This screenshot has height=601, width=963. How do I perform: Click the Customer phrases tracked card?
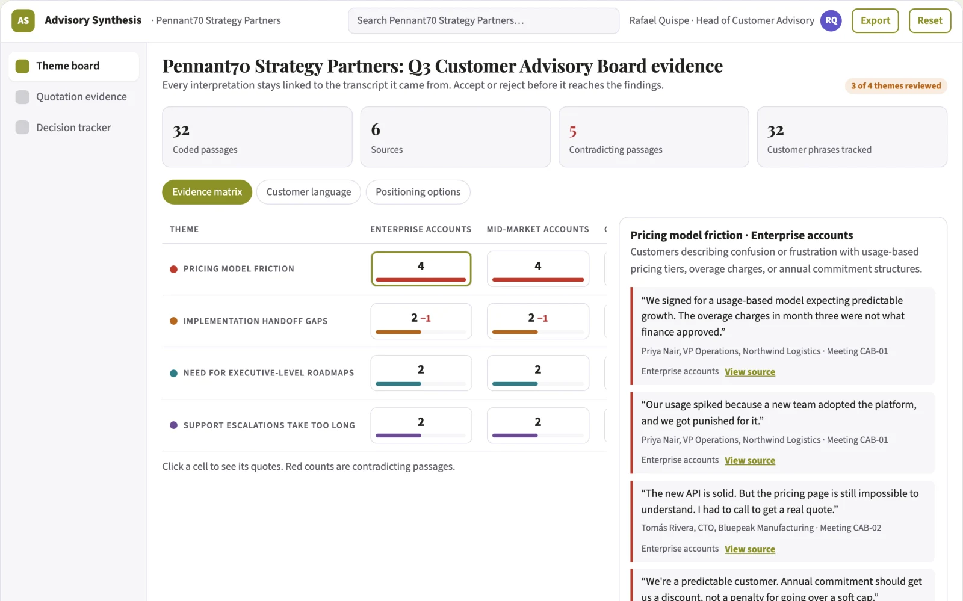pos(852,137)
